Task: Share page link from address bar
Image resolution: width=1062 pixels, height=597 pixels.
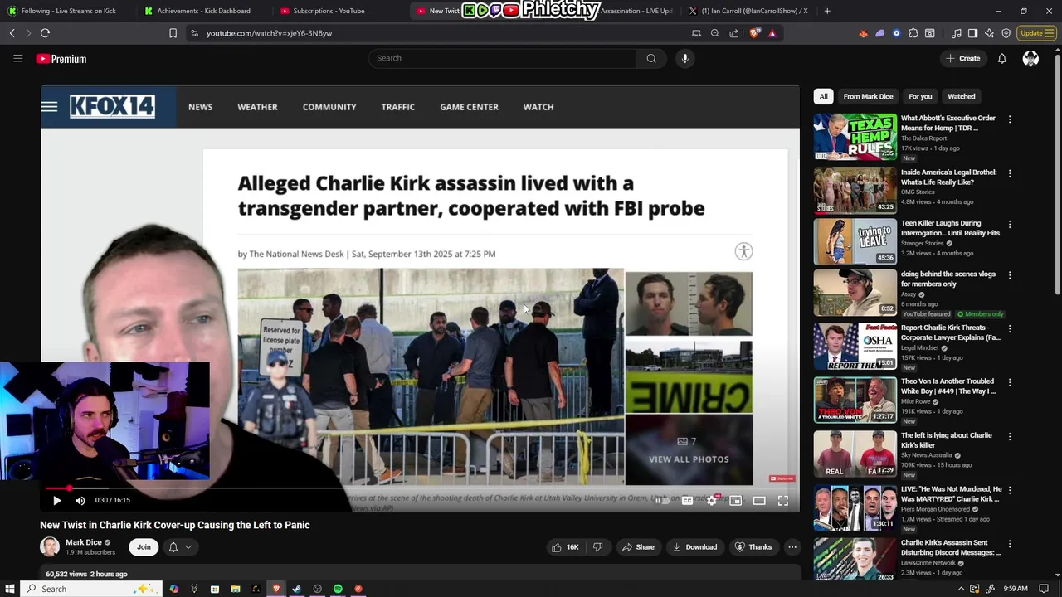Action: [734, 33]
